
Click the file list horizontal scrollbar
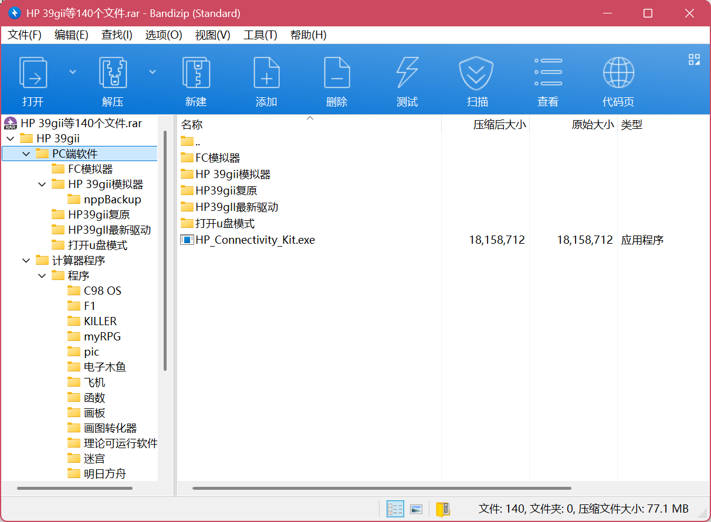(381, 488)
